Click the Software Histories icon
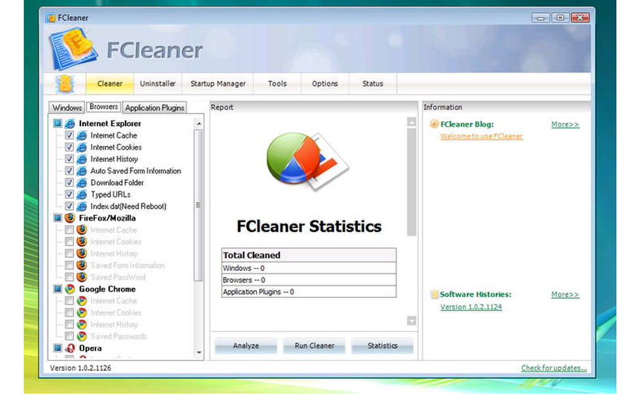This screenshot has width=632, height=396. coord(433,294)
